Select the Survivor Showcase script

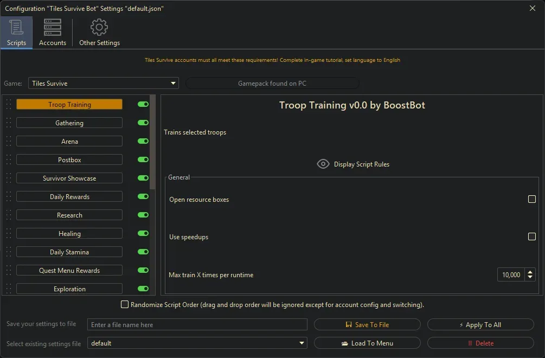tap(69, 178)
